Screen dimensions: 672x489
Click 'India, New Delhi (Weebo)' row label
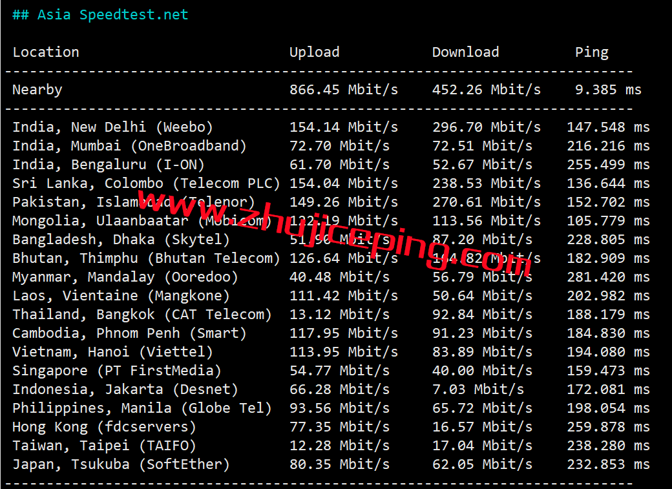(112, 127)
